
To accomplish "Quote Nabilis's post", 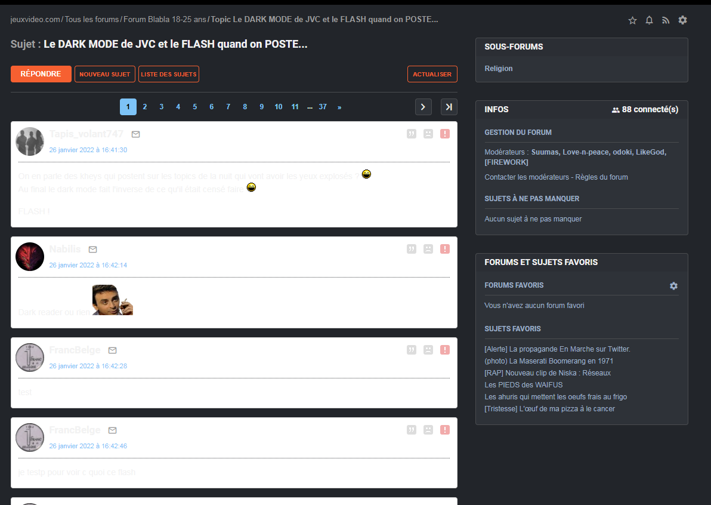I will 412,249.
